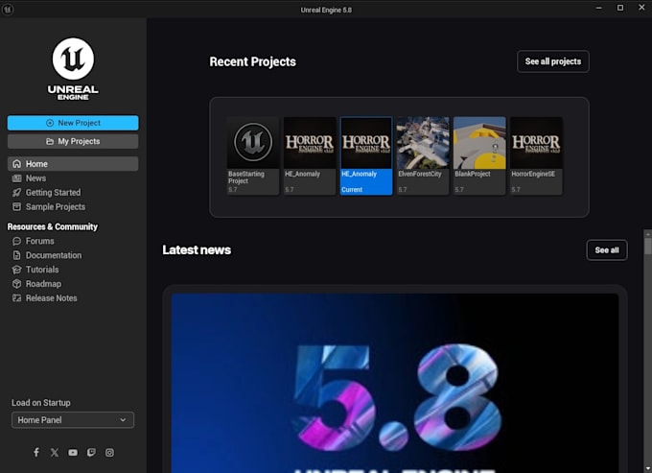This screenshot has height=473, width=652.
Task: Maximize the Unreal Engine window
Action: (620, 8)
